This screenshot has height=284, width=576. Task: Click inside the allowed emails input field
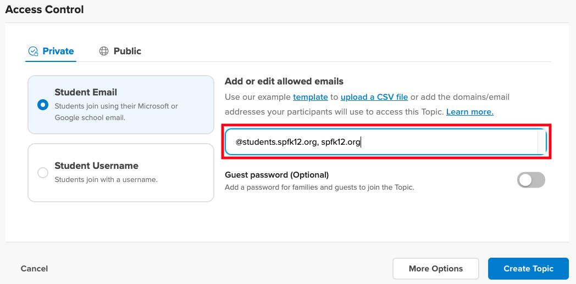(x=386, y=142)
